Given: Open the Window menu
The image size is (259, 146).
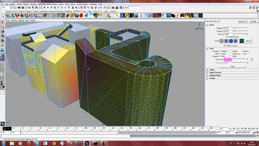Looking at the screenshot, I should coord(33,4).
